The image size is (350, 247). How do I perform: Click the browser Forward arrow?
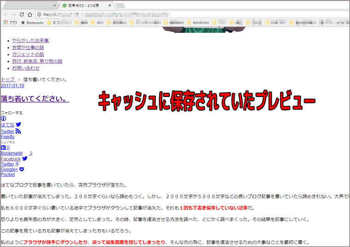click(14, 14)
